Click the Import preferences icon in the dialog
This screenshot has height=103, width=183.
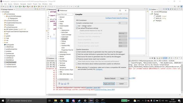[62, 84]
